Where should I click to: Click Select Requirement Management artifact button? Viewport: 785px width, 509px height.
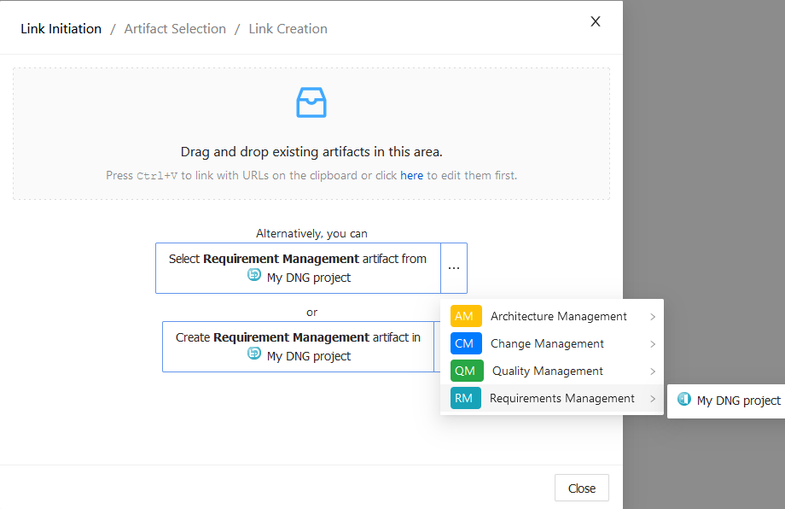pos(298,268)
